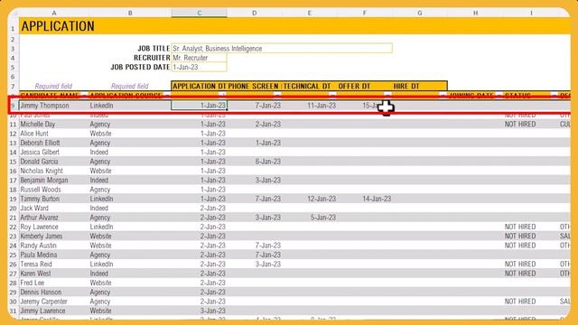Select the 'Teresa Reid' cell
The width and height of the screenshot is (578, 325).
[x=54, y=265]
